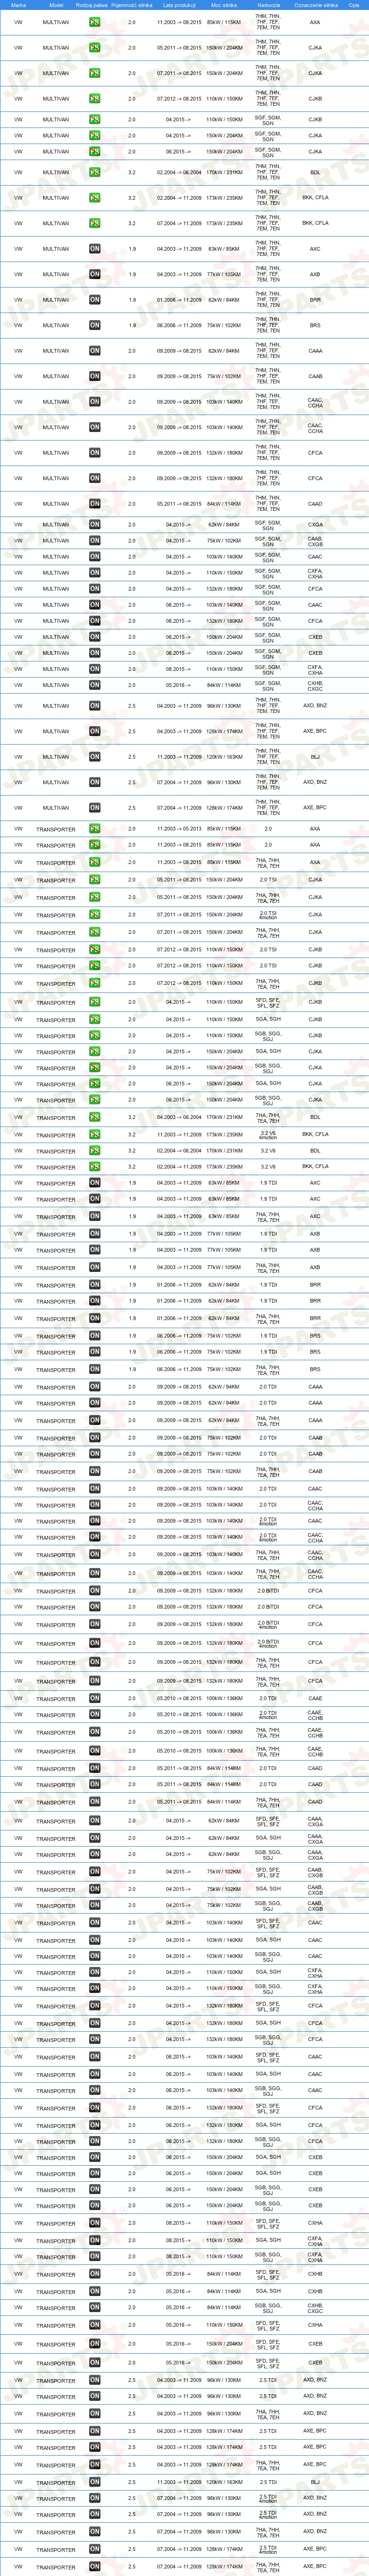Image resolution: width=369 pixels, height=2576 pixels.
Task: Click the 'Marka' column header
Action: (18, 5)
